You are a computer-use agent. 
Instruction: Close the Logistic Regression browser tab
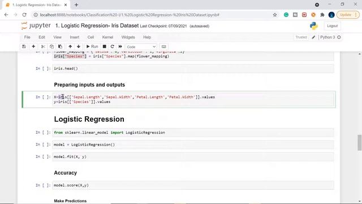(x=66, y=5)
